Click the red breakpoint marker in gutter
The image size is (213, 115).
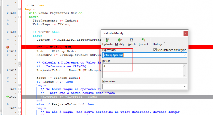(x=7, y=47)
